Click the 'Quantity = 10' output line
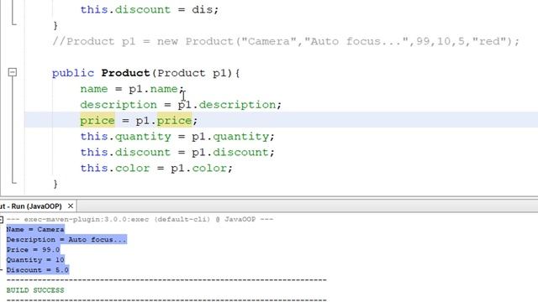 coord(35,260)
